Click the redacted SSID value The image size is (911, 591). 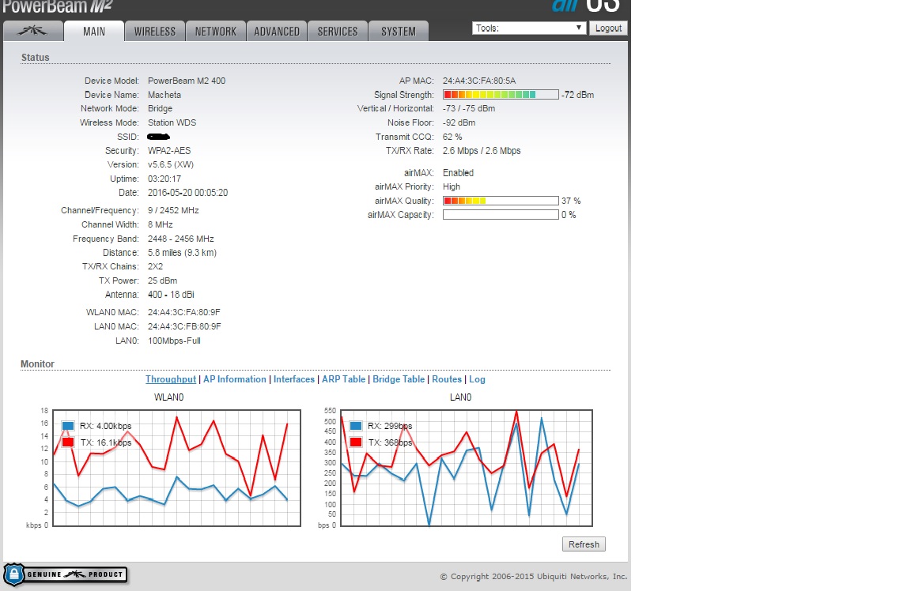[159, 137]
